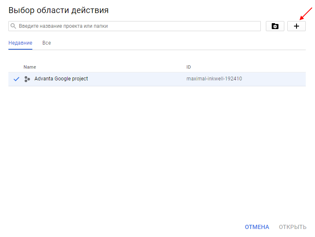The image size is (315, 237).
Task: Open resource management via folder-gear icon
Action: pyautogui.click(x=275, y=26)
